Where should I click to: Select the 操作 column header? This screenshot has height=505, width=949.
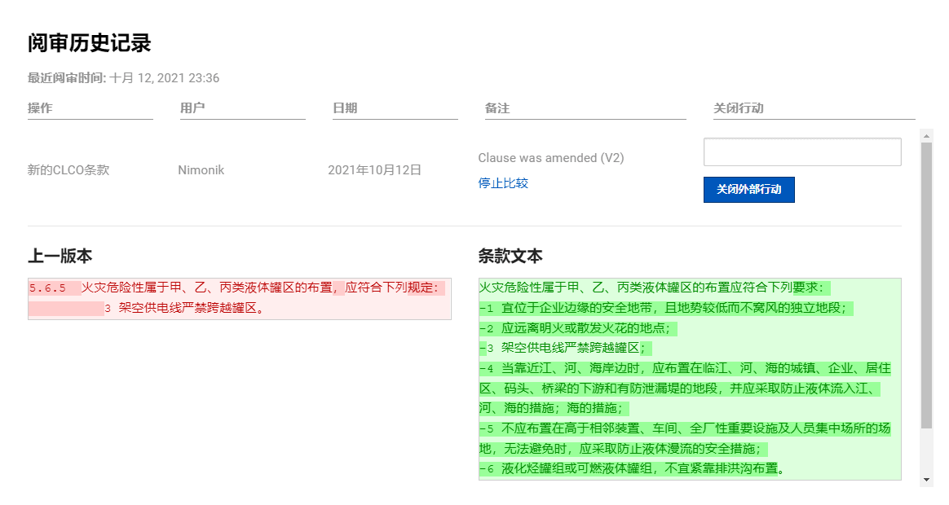[x=40, y=108]
